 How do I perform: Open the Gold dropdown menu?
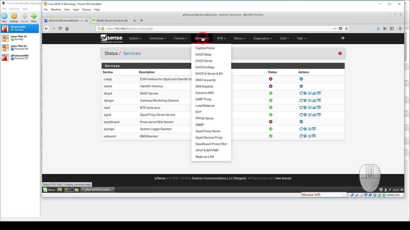[x=284, y=38]
